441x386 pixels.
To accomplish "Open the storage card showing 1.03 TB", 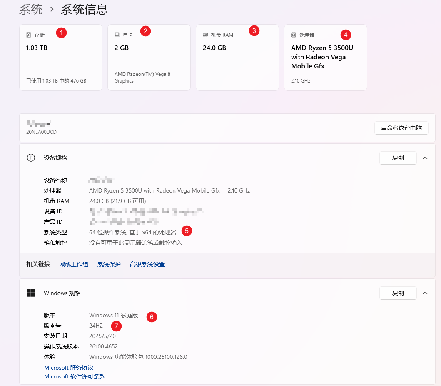I will click(61, 58).
